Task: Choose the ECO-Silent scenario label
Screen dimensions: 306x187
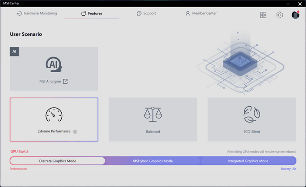Action: [x=252, y=132]
